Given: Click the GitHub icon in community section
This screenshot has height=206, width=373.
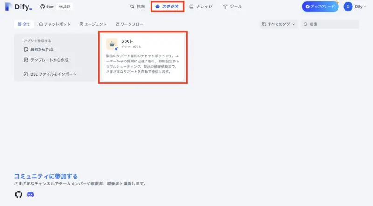Looking at the screenshot, I should [19, 194].
